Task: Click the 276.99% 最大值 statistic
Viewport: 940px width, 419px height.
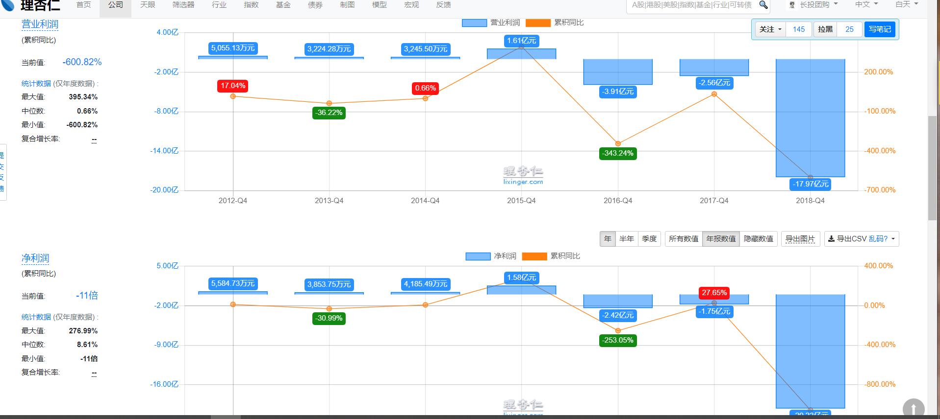Action: (x=83, y=331)
